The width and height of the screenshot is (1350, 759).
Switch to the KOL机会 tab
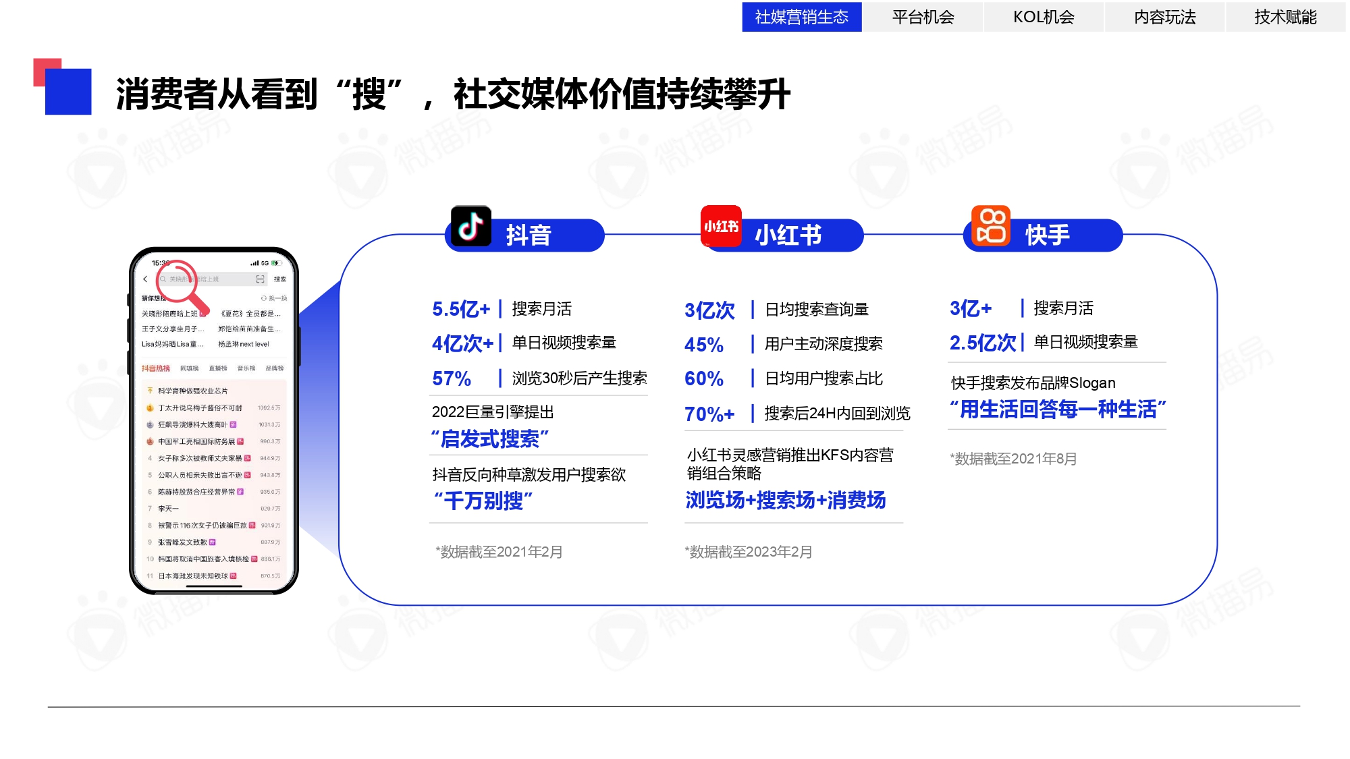(1044, 17)
